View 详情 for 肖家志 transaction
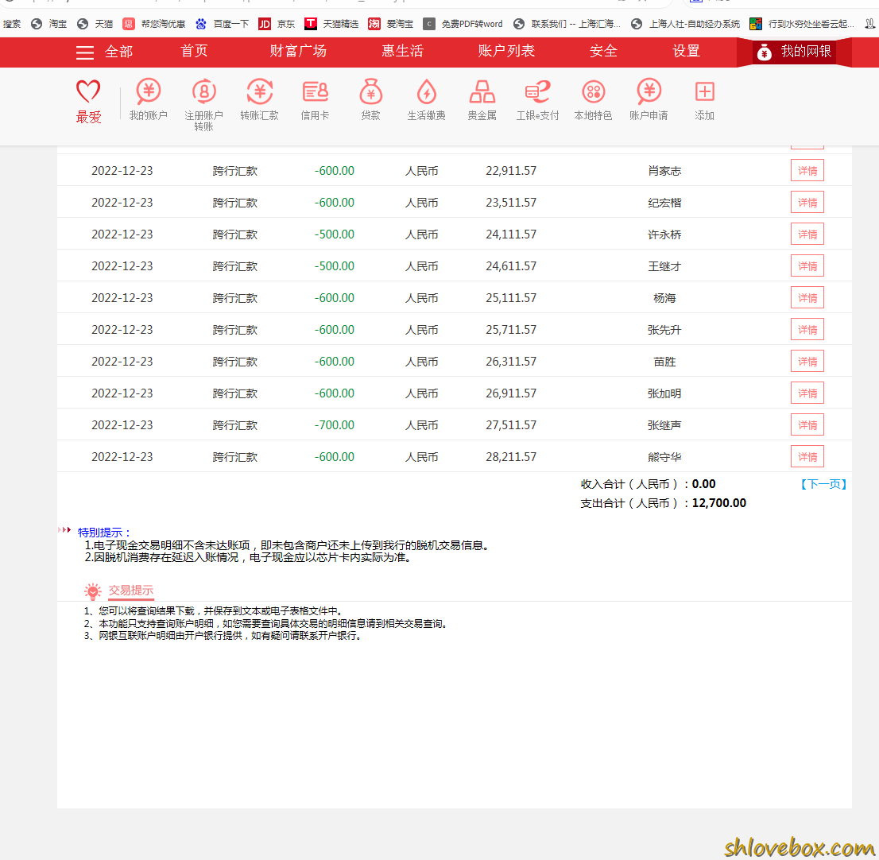879x860 pixels. (x=807, y=170)
